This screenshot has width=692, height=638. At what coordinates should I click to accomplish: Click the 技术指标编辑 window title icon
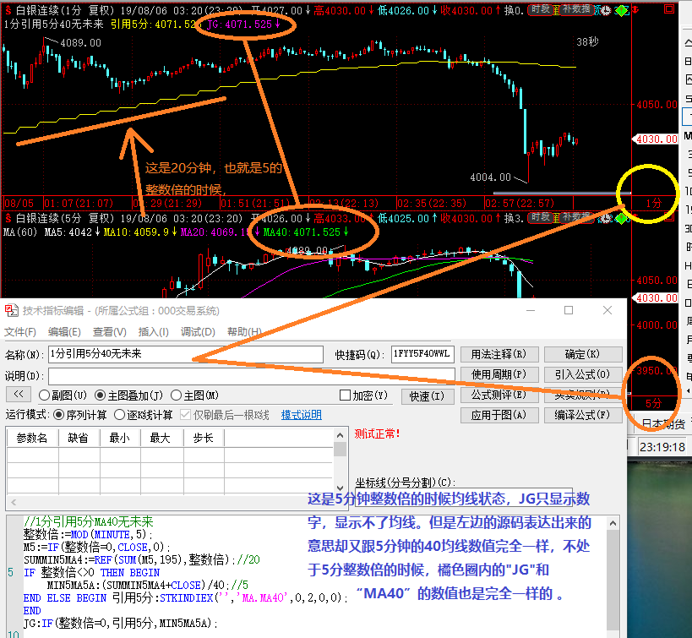[x=12, y=311]
